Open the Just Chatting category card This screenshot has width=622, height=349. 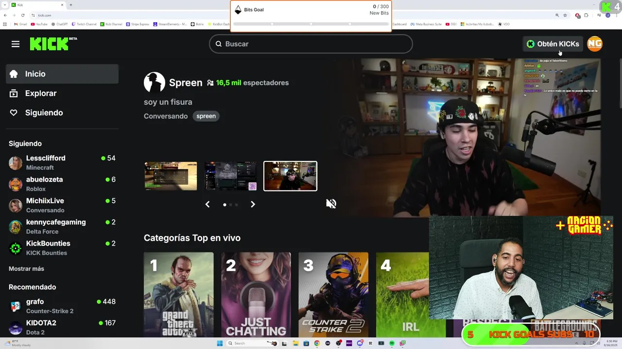(x=256, y=295)
